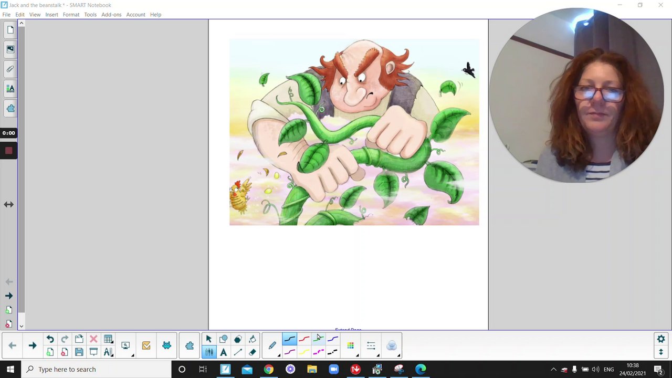Pick the blue pen style

[333, 339]
